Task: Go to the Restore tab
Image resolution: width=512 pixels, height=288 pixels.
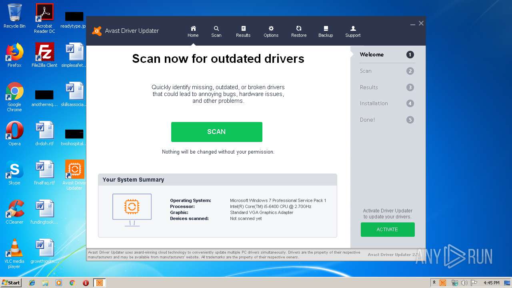Action: 299,32
